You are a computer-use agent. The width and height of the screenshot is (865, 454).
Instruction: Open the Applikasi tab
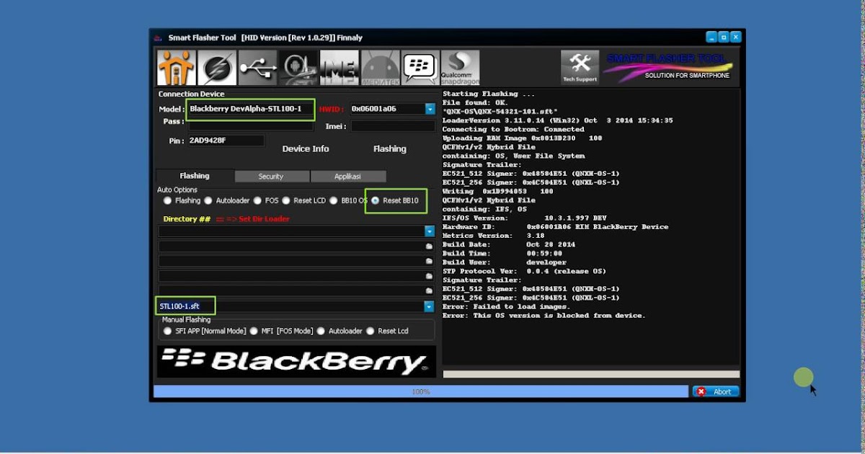click(x=347, y=176)
